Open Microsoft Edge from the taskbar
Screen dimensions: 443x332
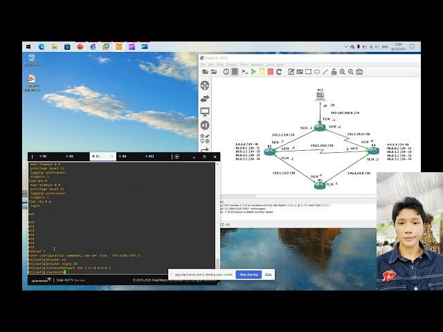pos(42,47)
